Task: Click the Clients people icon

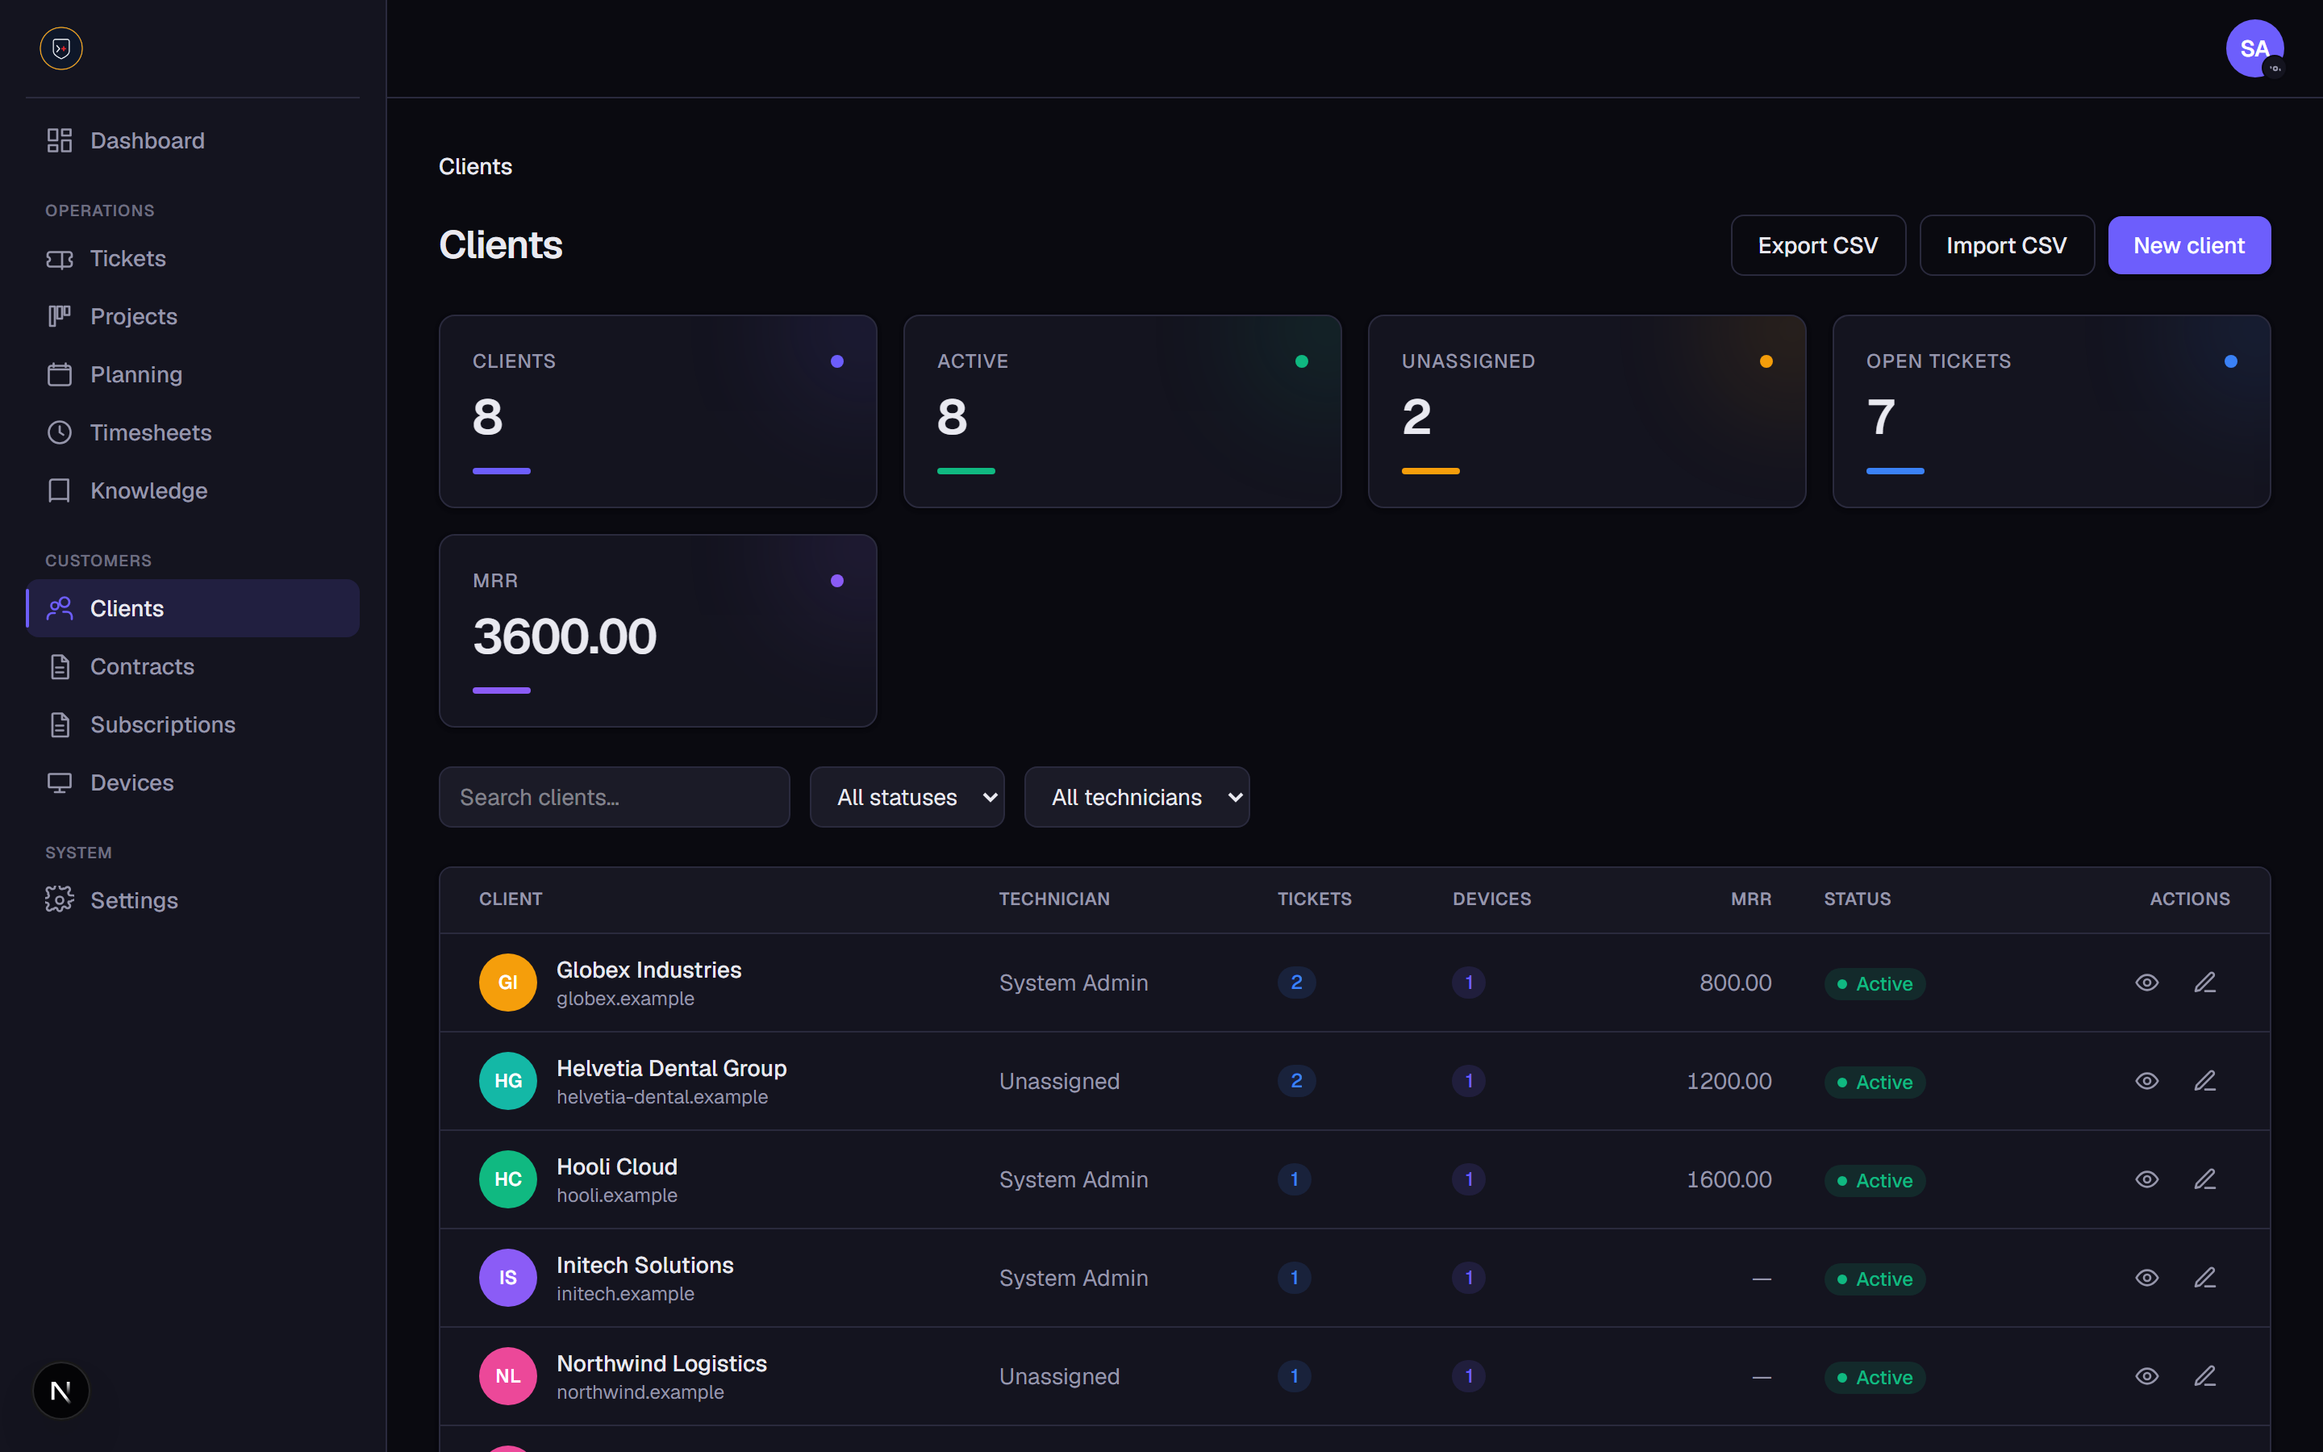Action: (x=60, y=608)
